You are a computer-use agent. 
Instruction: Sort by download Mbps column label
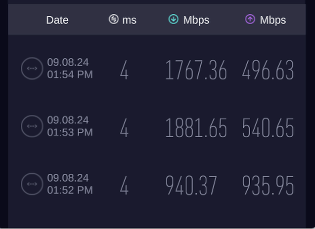(196, 20)
